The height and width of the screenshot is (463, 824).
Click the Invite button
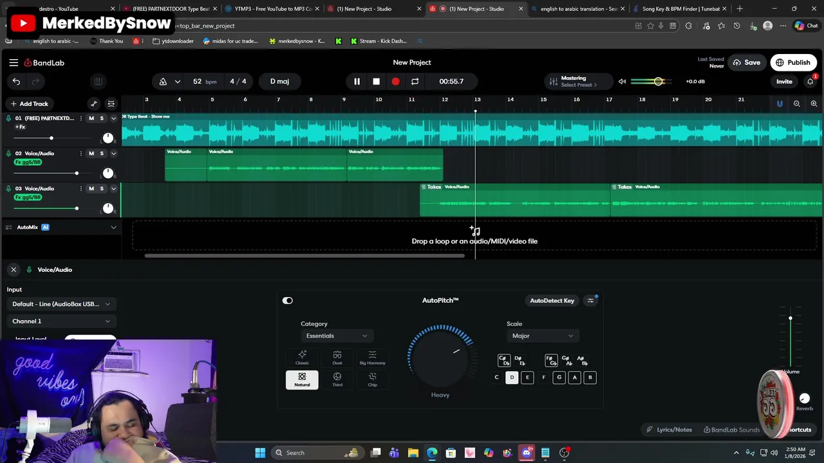pyautogui.click(x=784, y=82)
